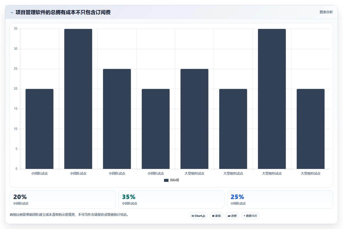The width and height of the screenshot is (343, 229).
Task: Click the y-axis tick label 10
Action: coord(15,129)
